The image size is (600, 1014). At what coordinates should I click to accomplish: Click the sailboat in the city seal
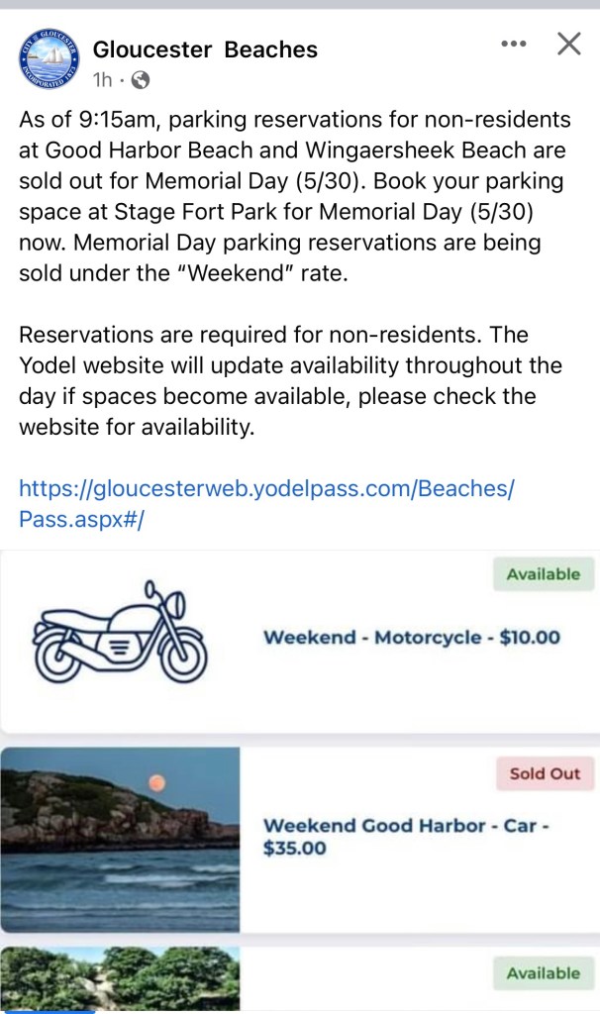[49, 58]
